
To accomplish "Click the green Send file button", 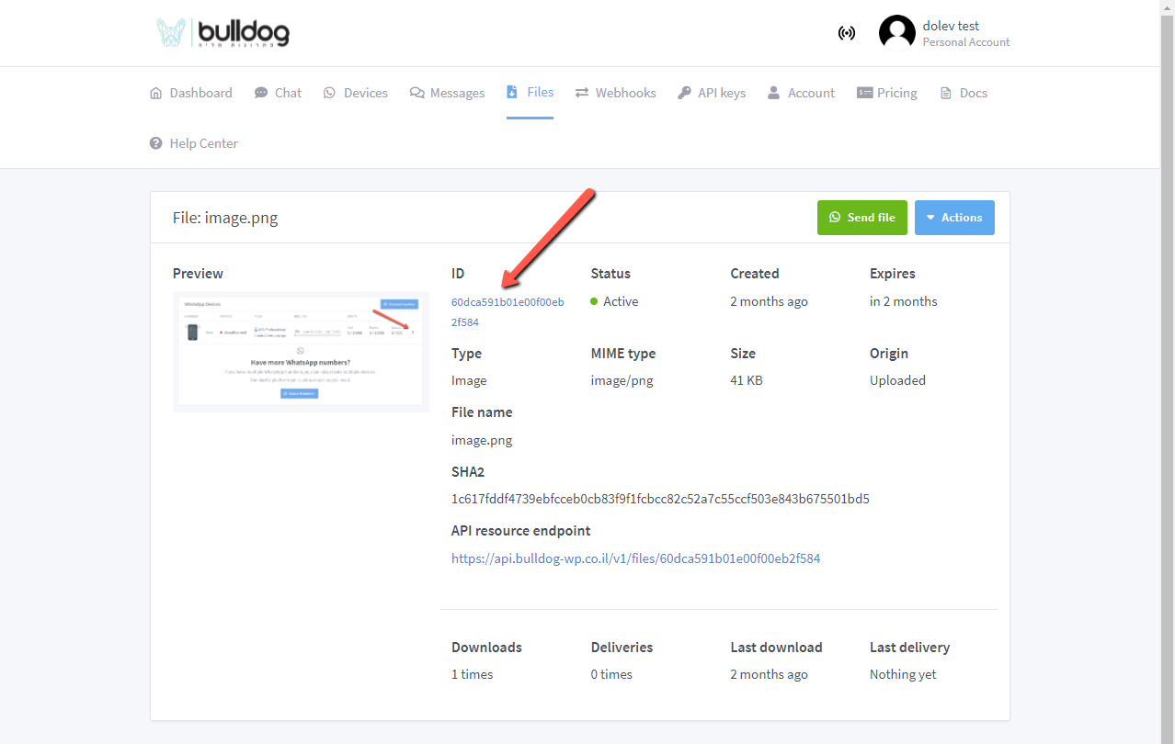I will point(862,218).
